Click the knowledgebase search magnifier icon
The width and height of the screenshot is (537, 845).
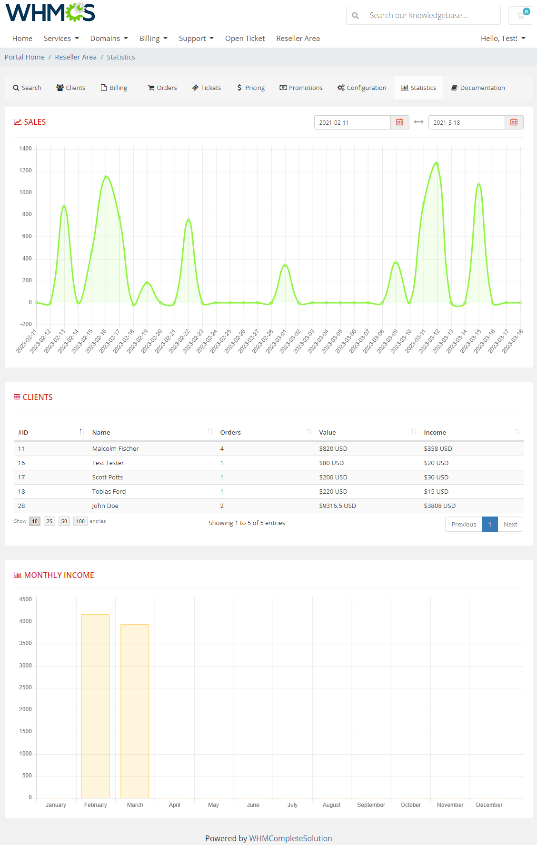355,16
